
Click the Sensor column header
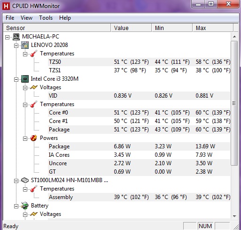(x=57, y=28)
